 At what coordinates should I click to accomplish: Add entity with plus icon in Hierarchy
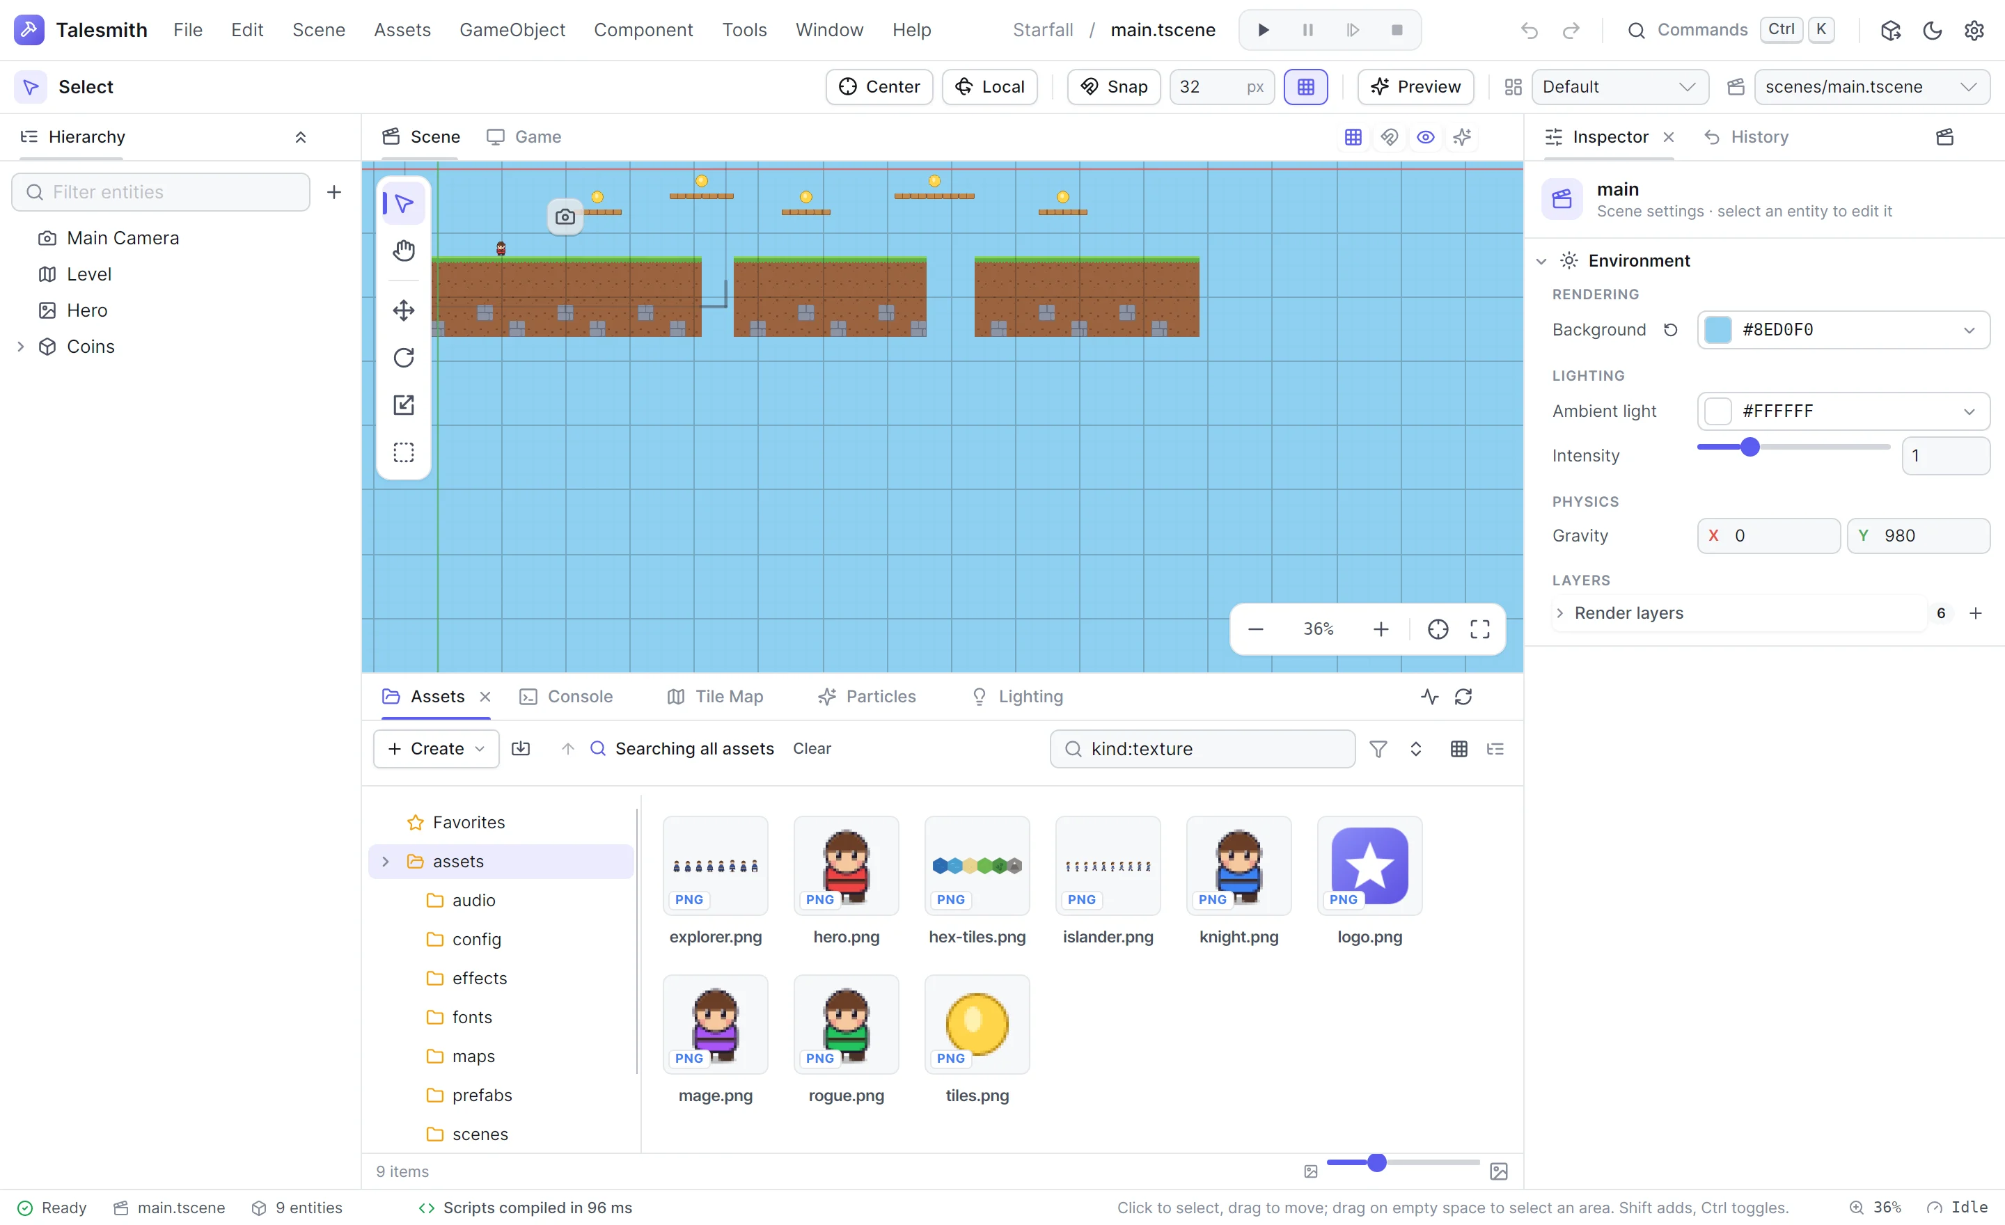[333, 192]
